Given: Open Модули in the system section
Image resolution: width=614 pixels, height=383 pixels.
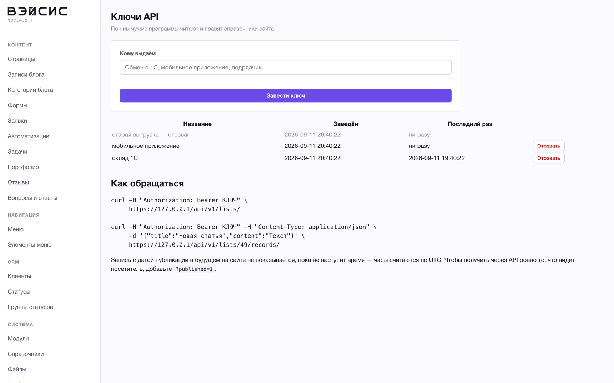Looking at the screenshot, I should click(x=18, y=338).
